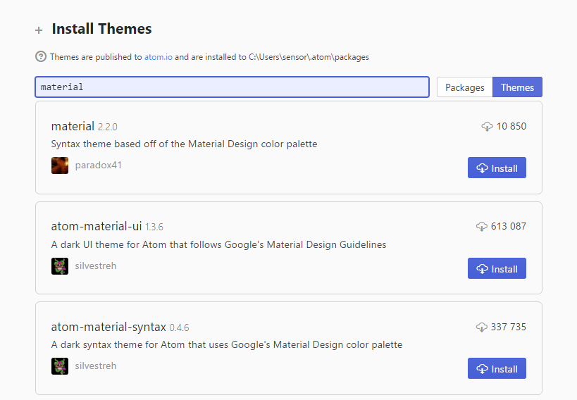Install the material theme by paradox41
The width and height of the screenshot is (577, 400).
point(497,168)
